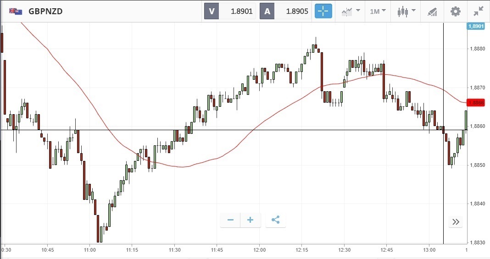This screenshot has width=490, height=259.
Task: Open chart settings gear
Action: (x=455, y=11)
